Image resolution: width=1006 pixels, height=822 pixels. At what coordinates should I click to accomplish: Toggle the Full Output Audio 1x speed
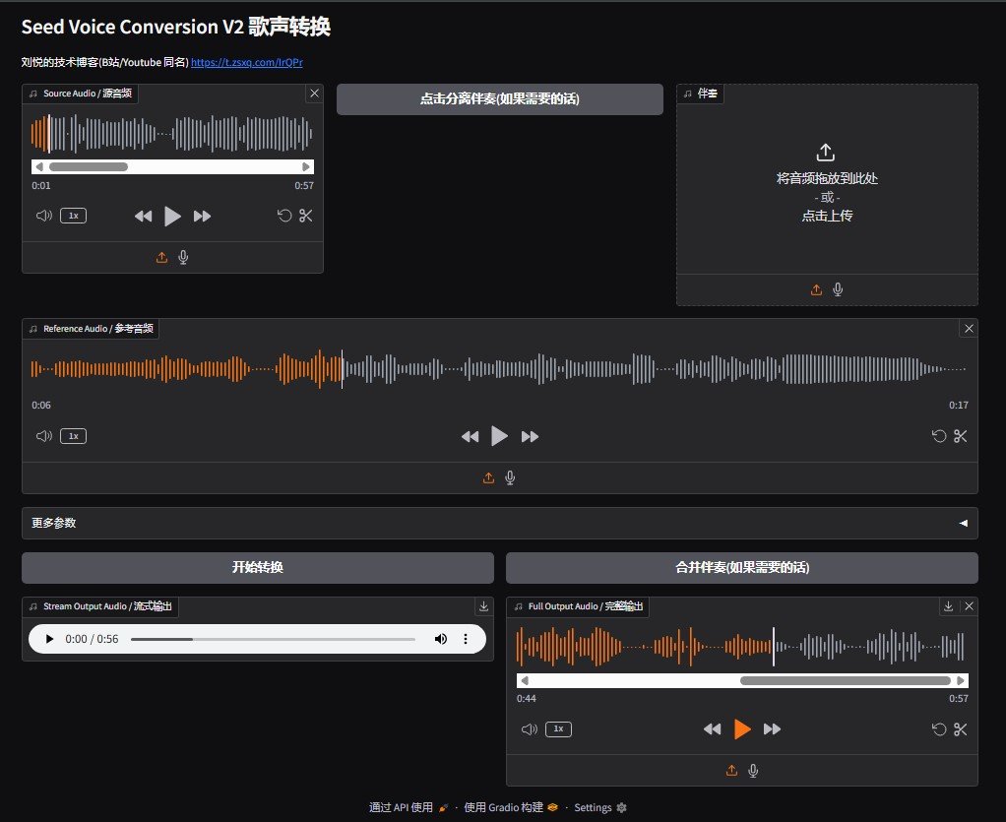pos(558,728)
